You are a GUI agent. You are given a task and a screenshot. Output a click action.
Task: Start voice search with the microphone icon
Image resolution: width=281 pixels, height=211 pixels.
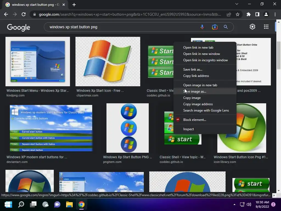[x=202, y=27]
